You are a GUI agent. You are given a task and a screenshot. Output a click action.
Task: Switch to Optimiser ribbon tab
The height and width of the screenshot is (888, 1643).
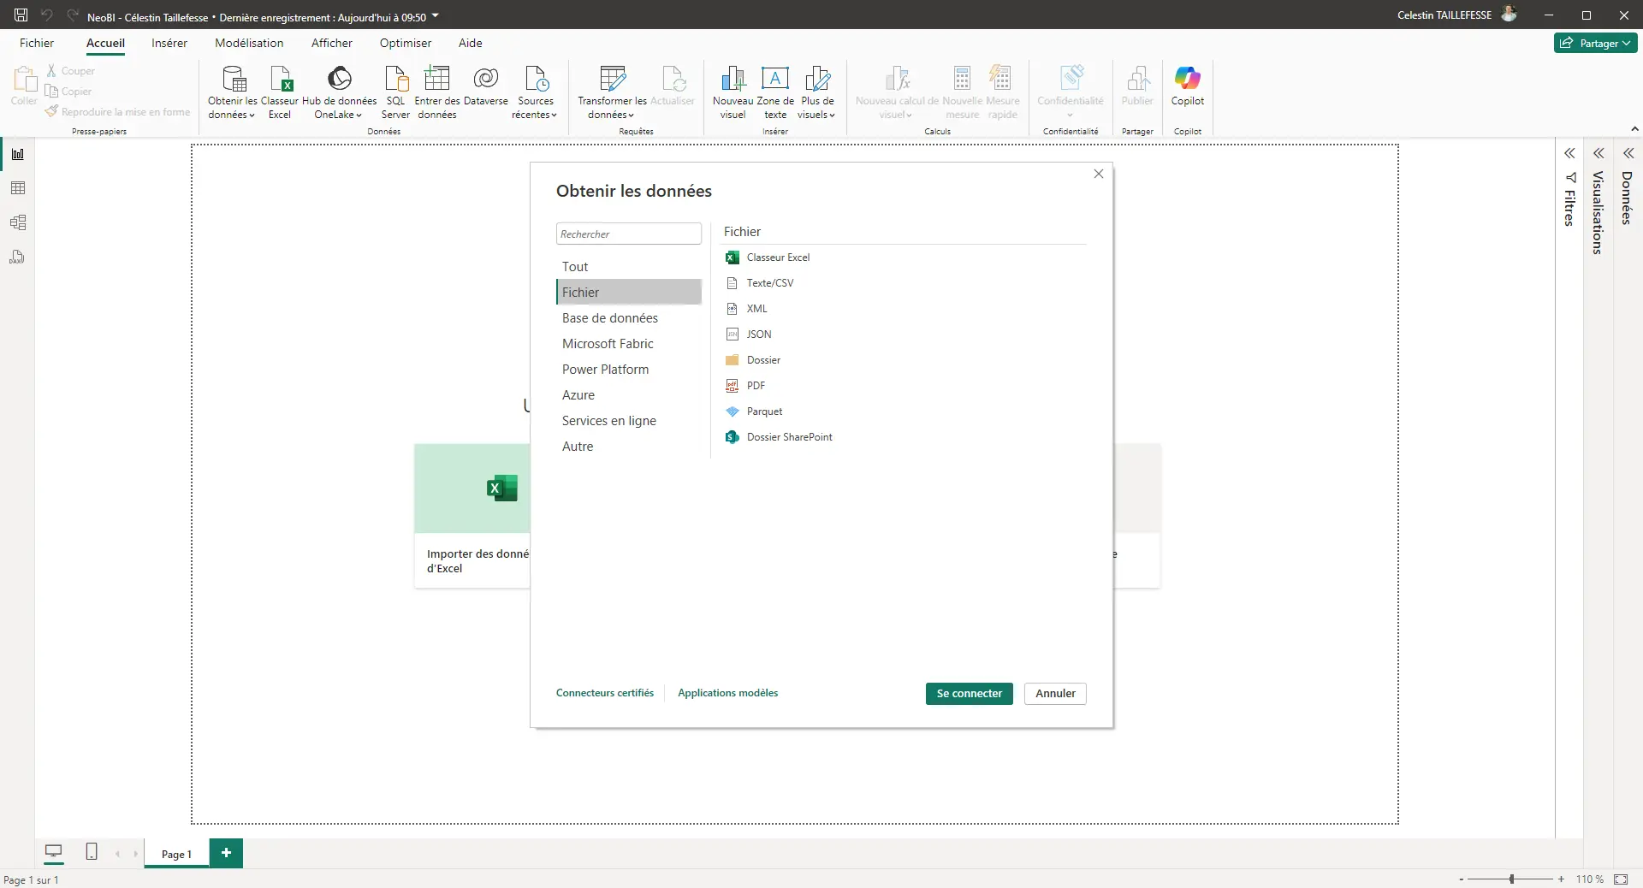(406, 43)
